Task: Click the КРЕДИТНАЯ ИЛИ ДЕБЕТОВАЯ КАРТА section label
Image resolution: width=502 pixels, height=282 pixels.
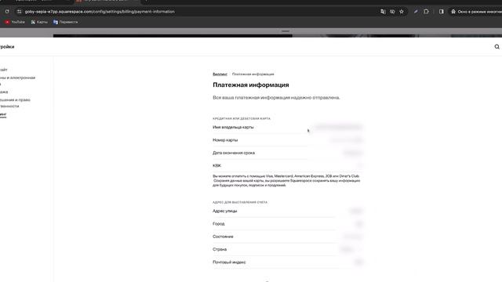Action: (242, 118)
